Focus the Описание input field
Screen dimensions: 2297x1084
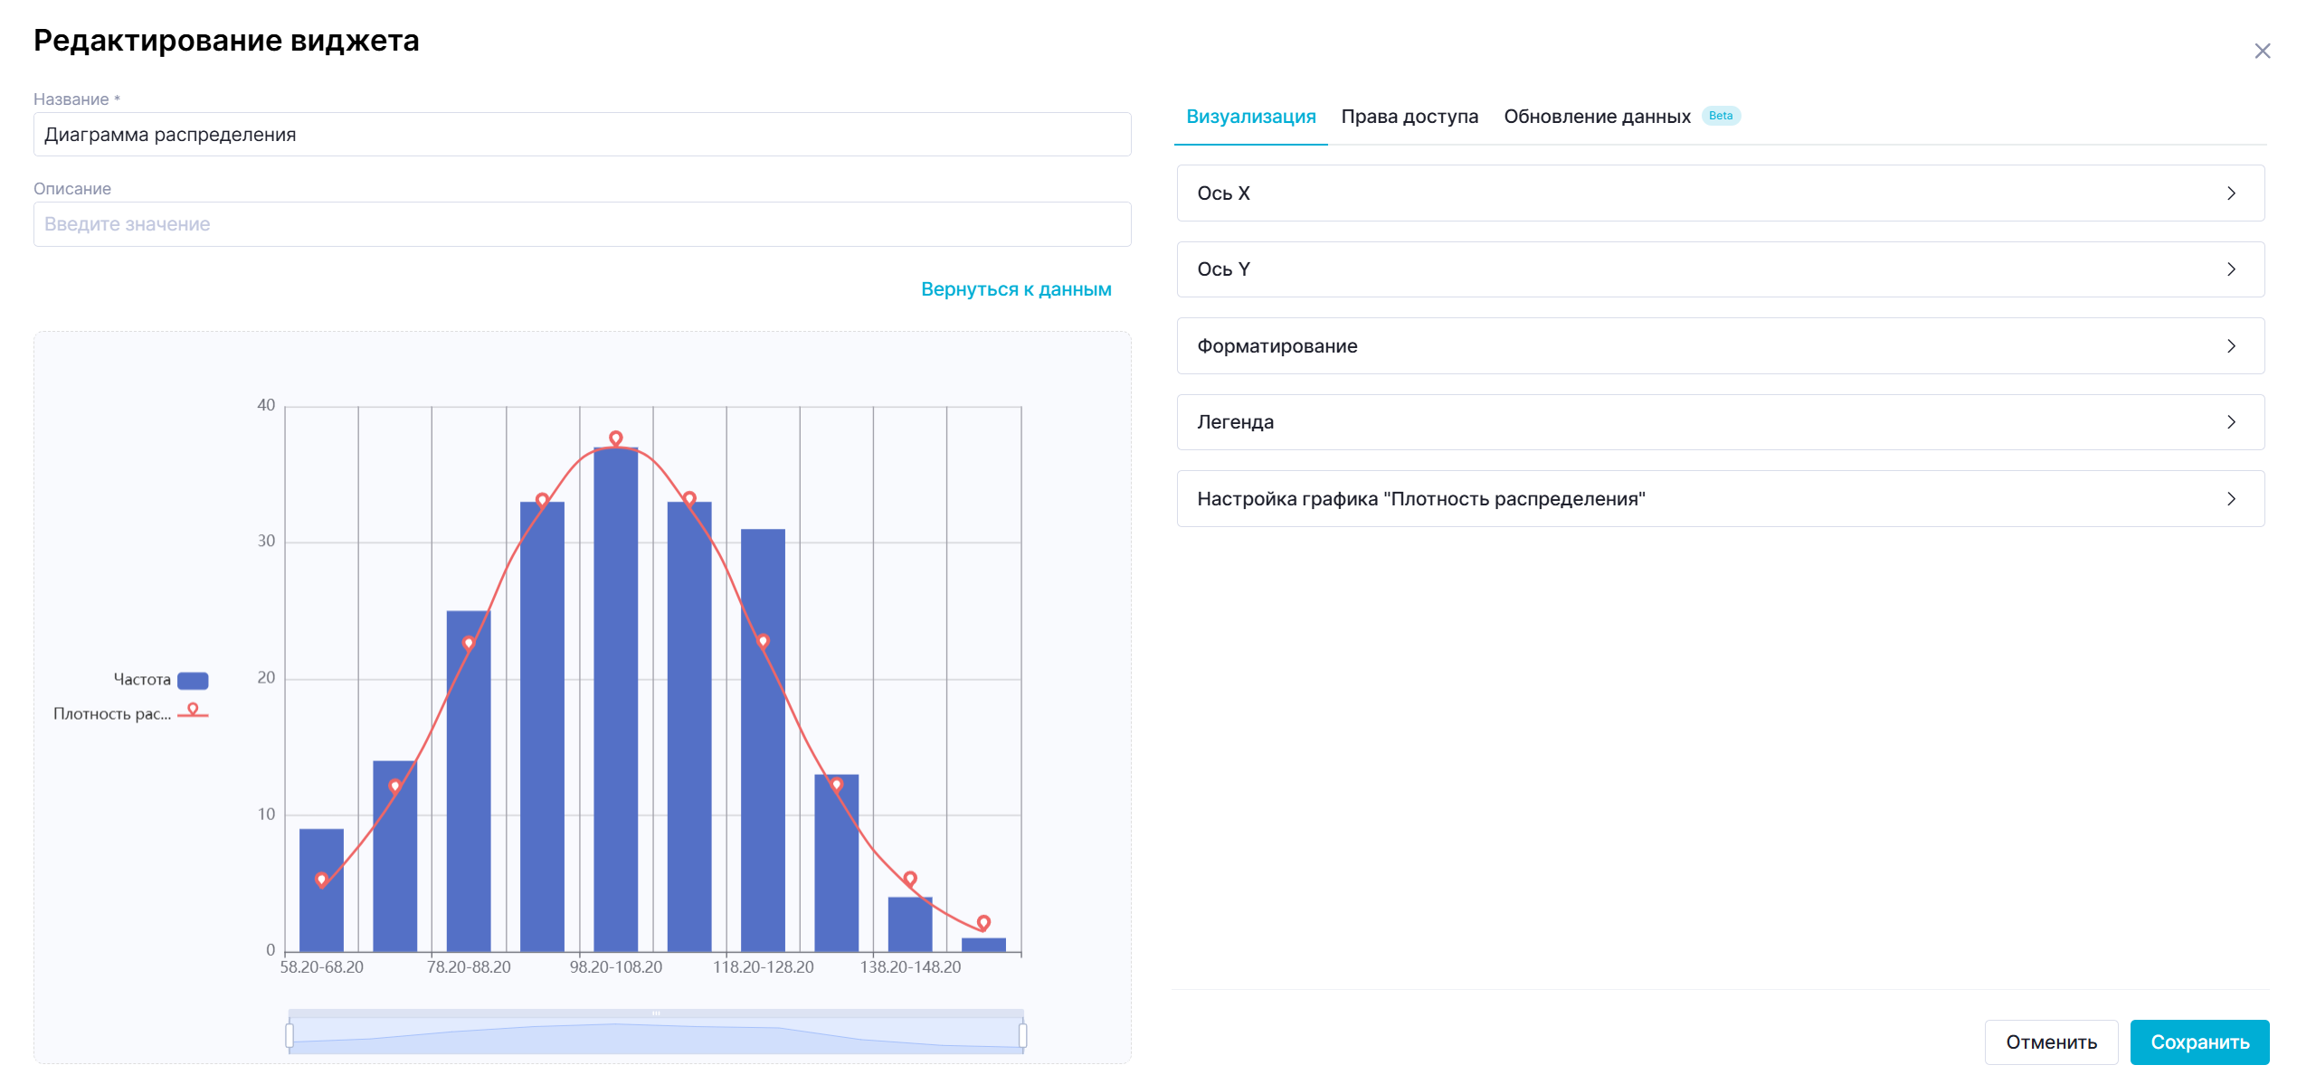tap(582, 224)
